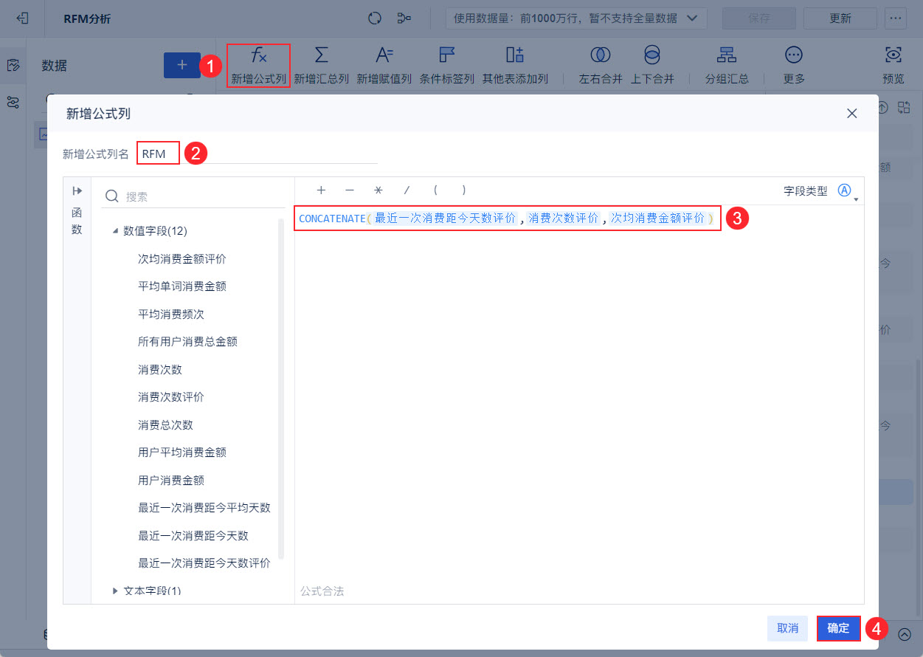This screenshot has height=657, width=923.
Task: Click the layout icon right of the up arrow
Action: pyautogui.click(x=905, y=108)
